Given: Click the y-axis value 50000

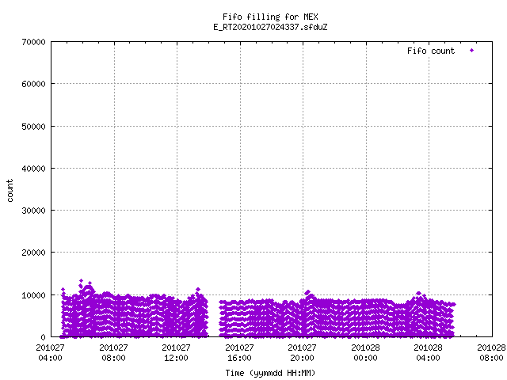Looking at the screenshot, I should pyautogui.click(x=33, y=127).
